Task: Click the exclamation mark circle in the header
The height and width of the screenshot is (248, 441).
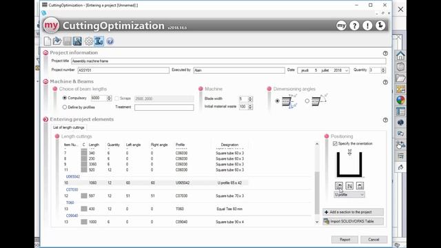Action: click(x=367, y=25)
